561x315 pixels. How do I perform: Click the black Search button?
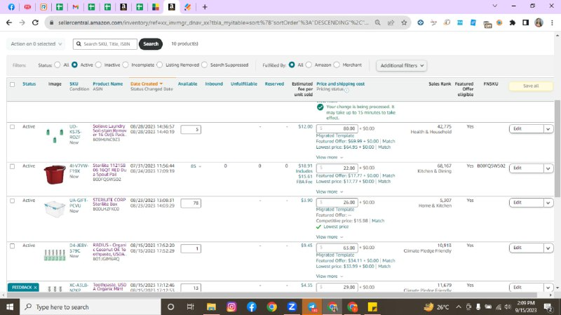click(151, 43)
